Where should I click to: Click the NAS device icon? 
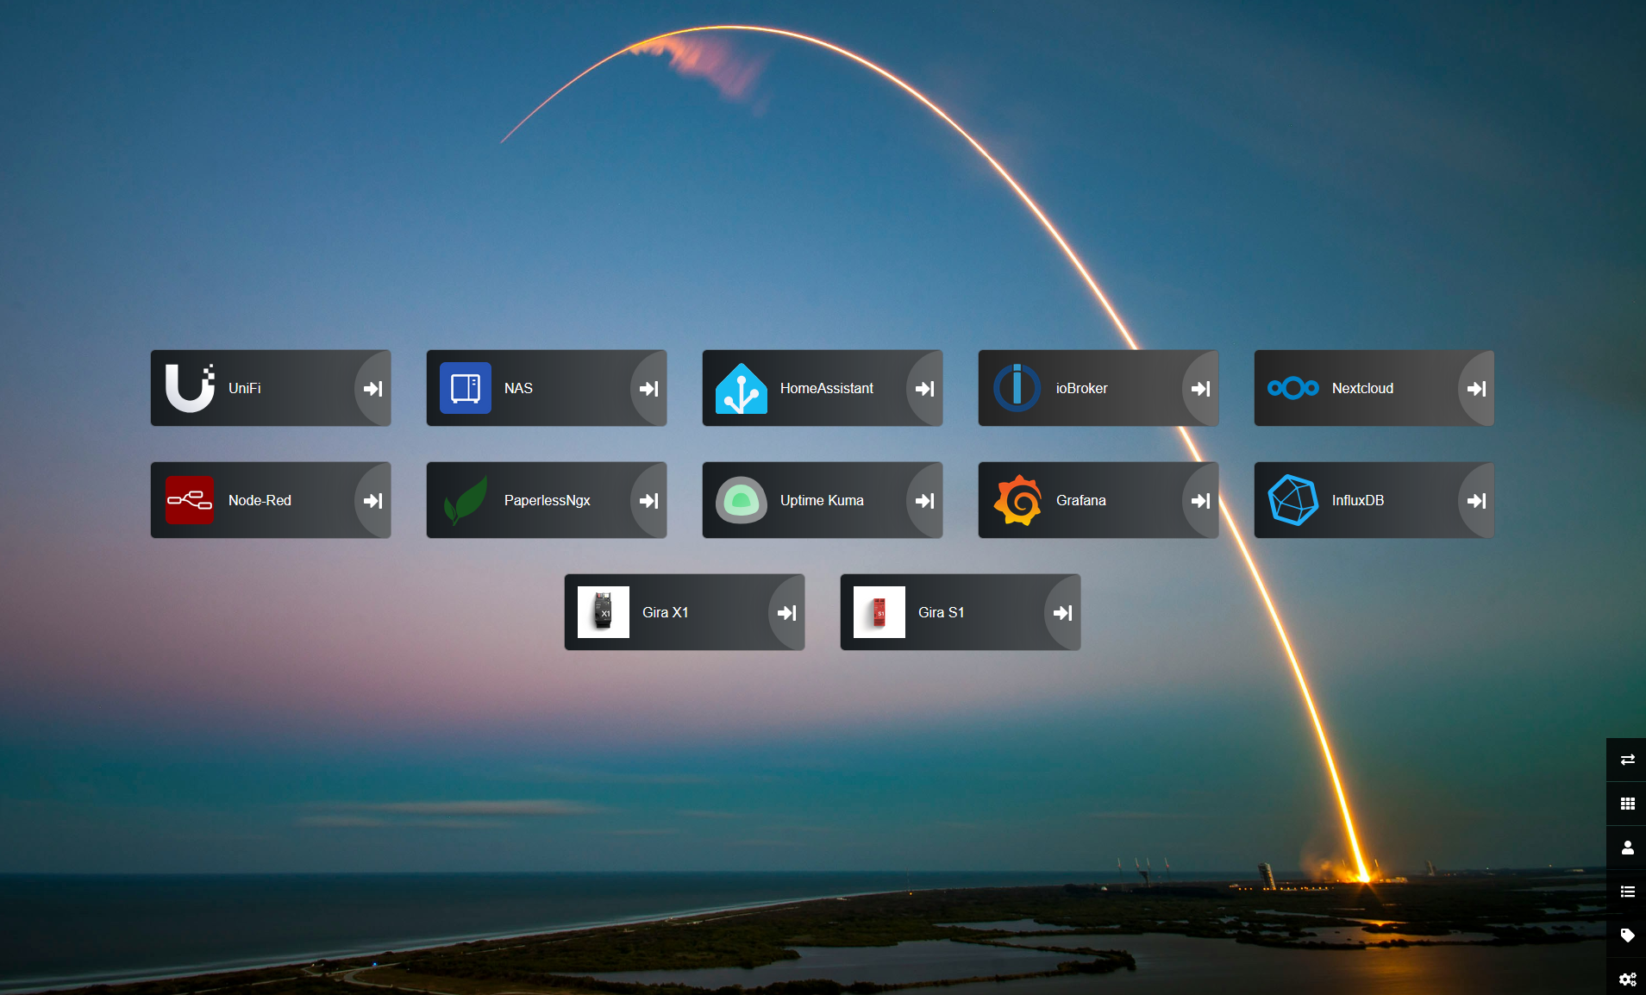[x=466, y=388]
